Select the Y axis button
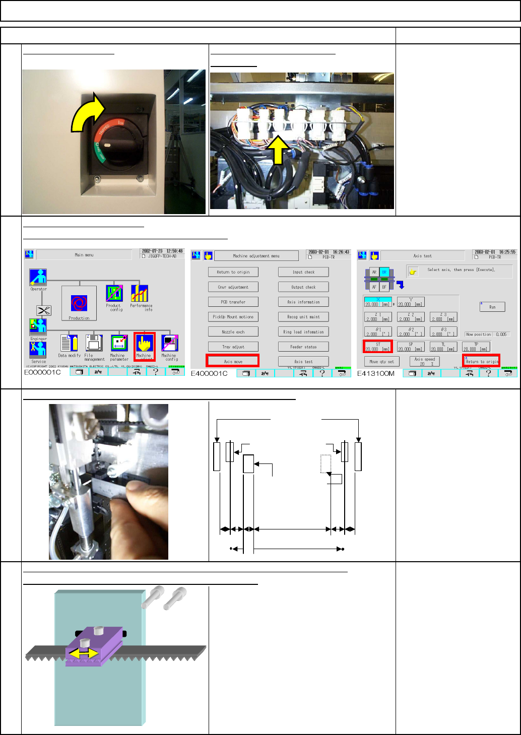 click(411, 302)
